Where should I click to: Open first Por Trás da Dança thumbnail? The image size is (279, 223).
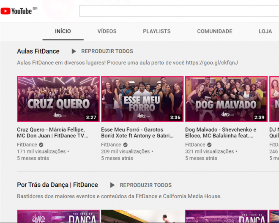coord(58,216)
